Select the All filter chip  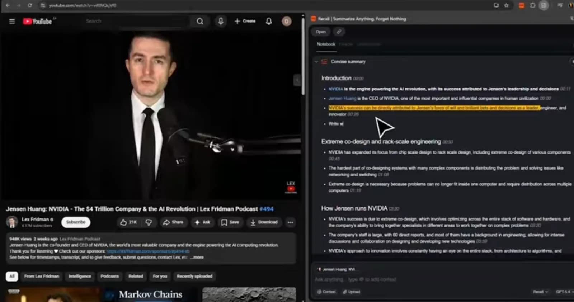pos(12,276)
